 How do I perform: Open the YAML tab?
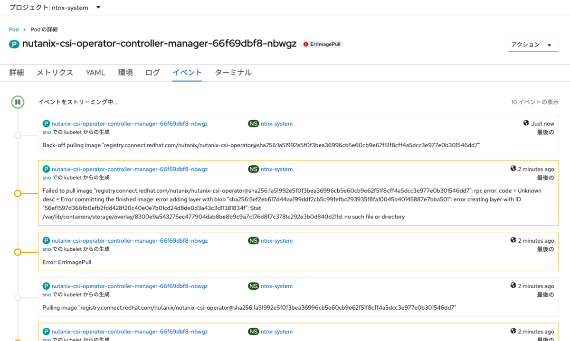tap(95, 73)
